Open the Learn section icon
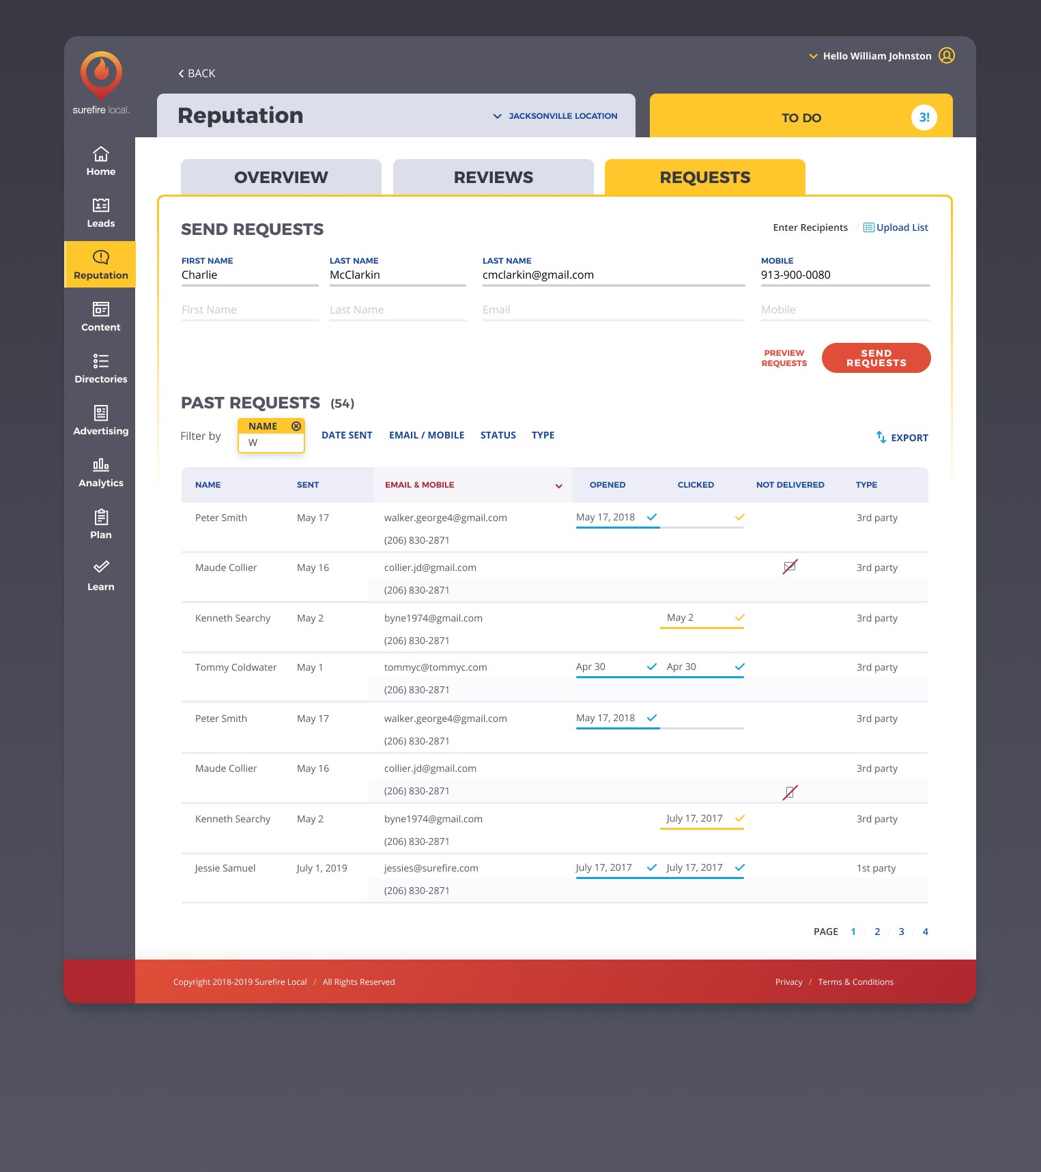This screenshot has height=1172, width=1041. [x=100, y=567]
